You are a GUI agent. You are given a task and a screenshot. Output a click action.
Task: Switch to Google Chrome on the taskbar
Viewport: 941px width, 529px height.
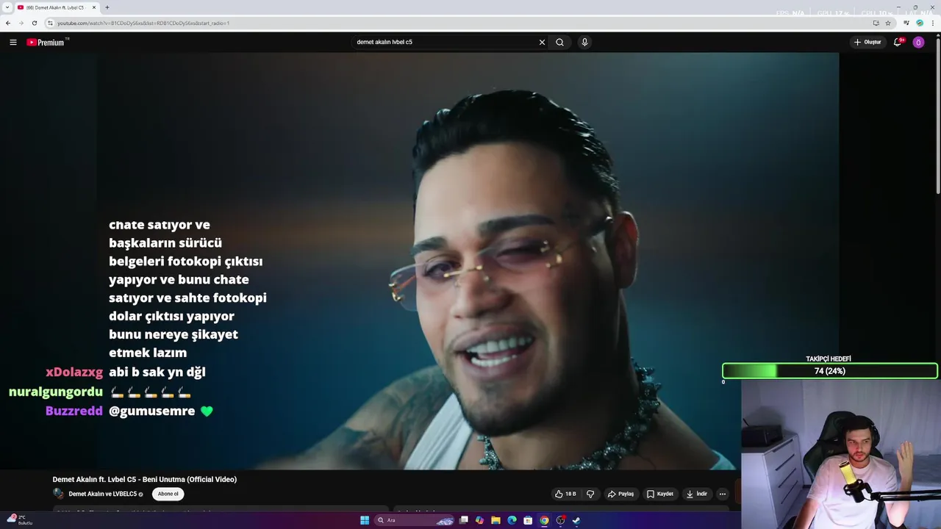point(544,520)
